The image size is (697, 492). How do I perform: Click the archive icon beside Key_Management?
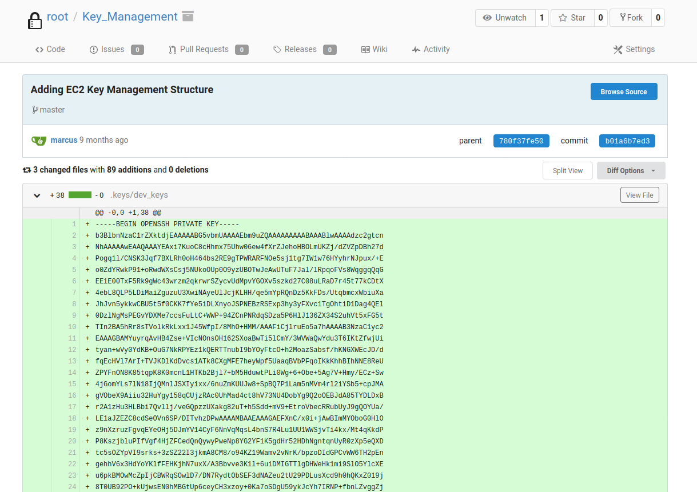[188, 16]
